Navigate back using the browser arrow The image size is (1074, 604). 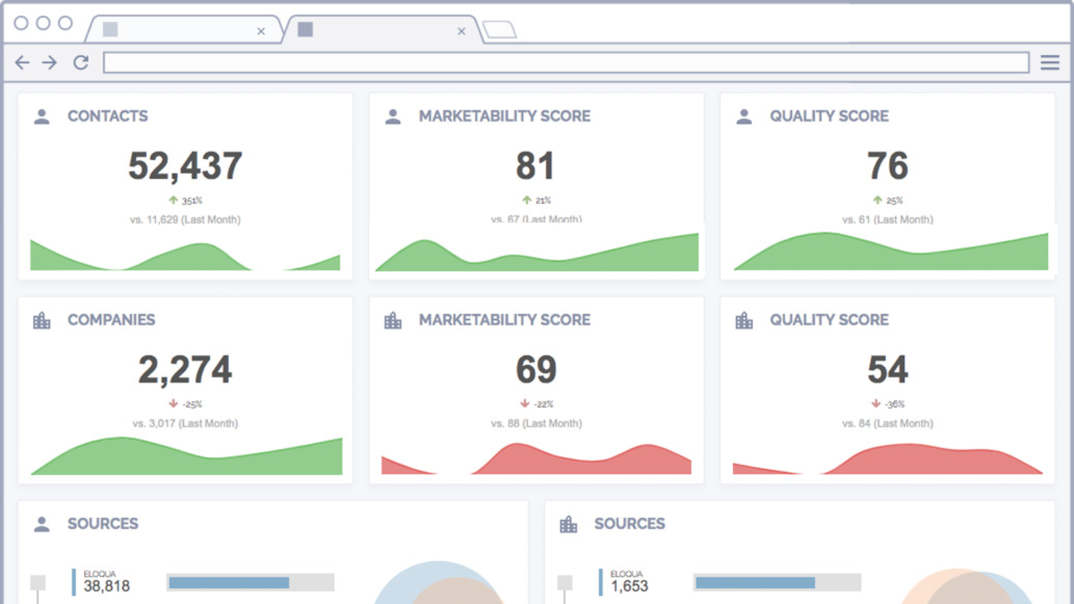pyautogui.click(x=22, y=62)
